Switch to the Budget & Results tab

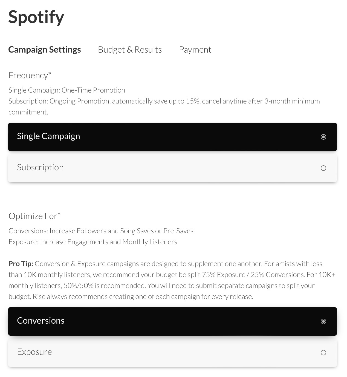(130, 50)
